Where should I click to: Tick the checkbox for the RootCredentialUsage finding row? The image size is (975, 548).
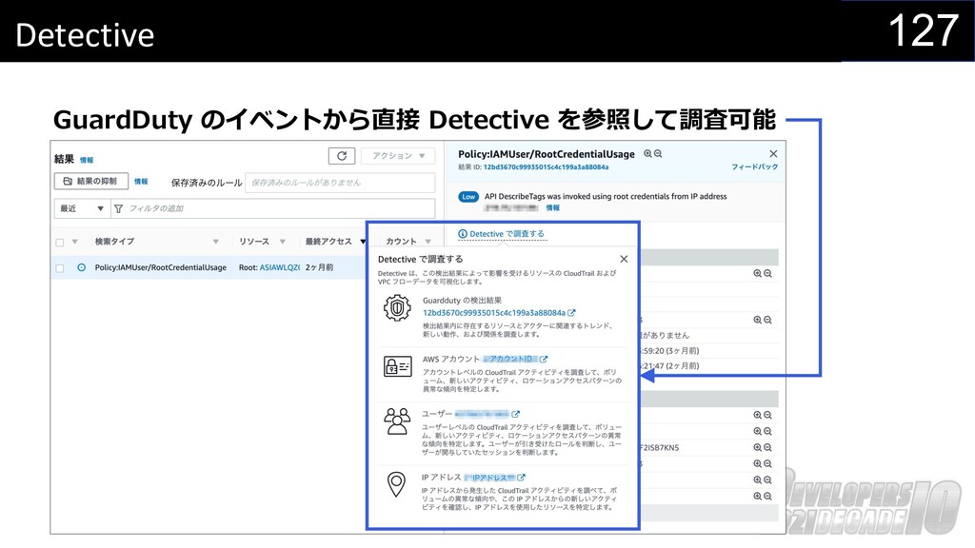[x=60, y=268]
